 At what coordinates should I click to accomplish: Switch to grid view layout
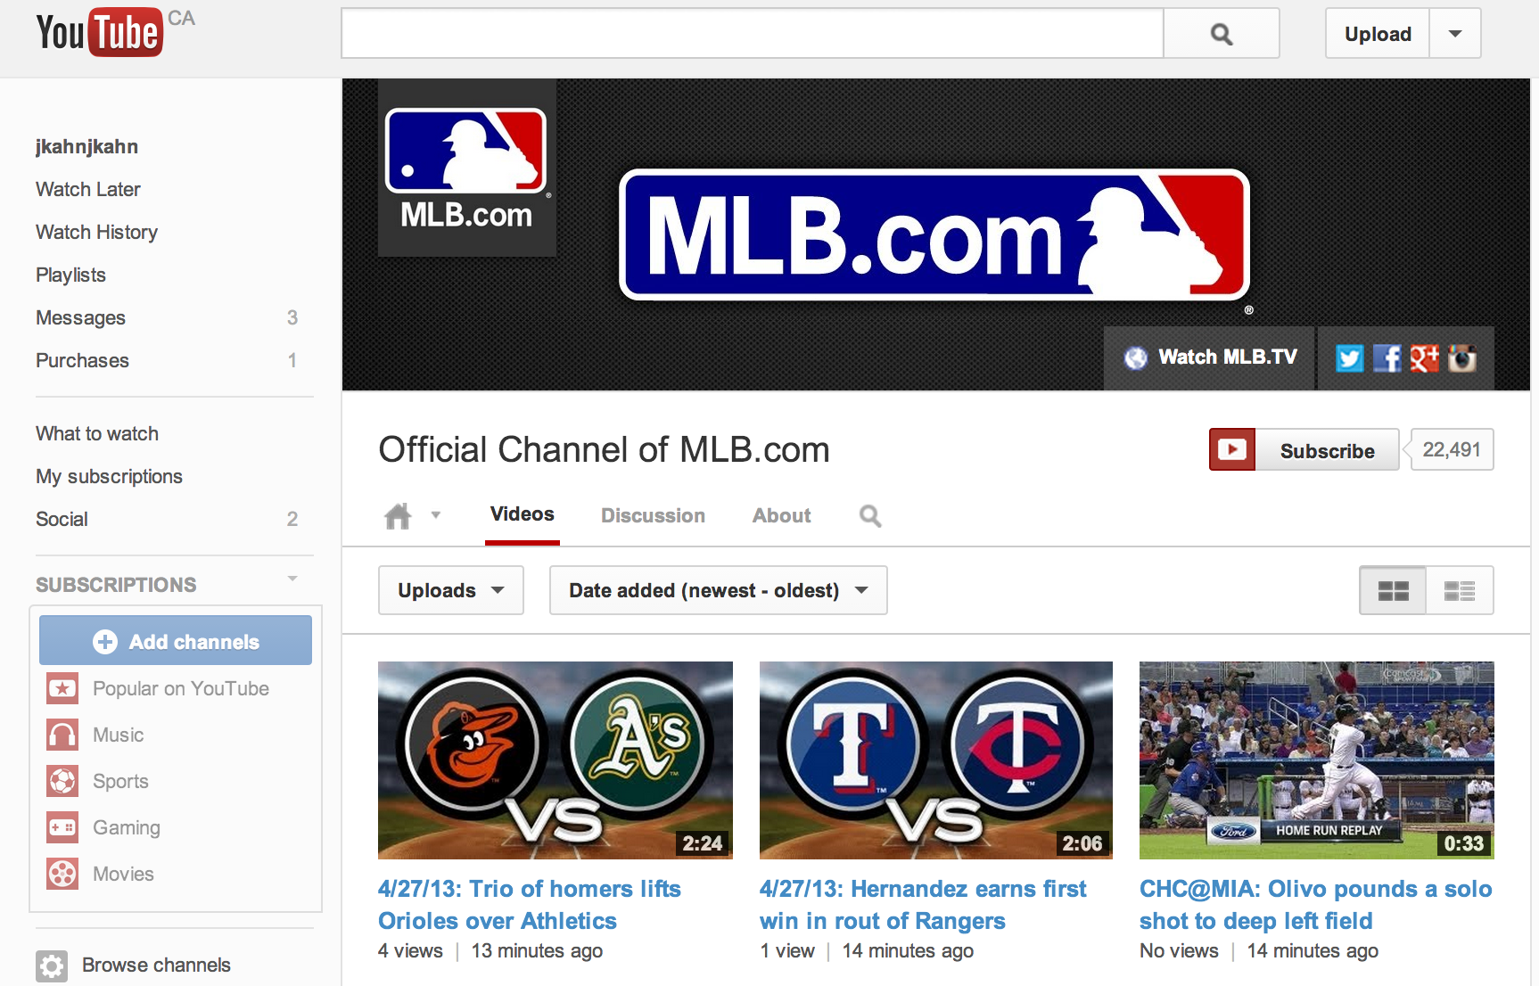click(x=1392, y=590)
